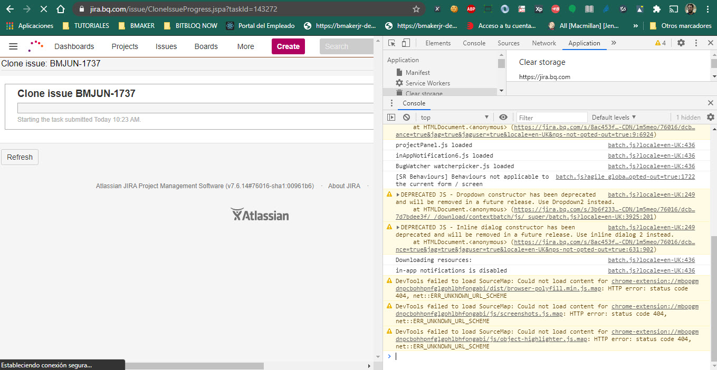
Task: Click the Create button
Action: [288, 46]
